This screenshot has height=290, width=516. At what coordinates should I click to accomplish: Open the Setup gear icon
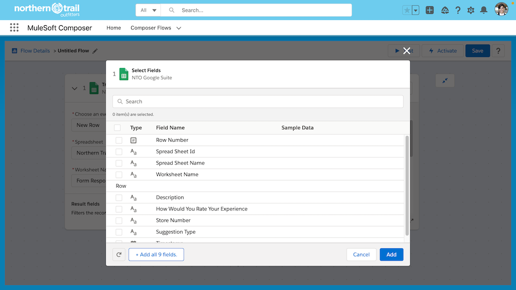[471, 10]
